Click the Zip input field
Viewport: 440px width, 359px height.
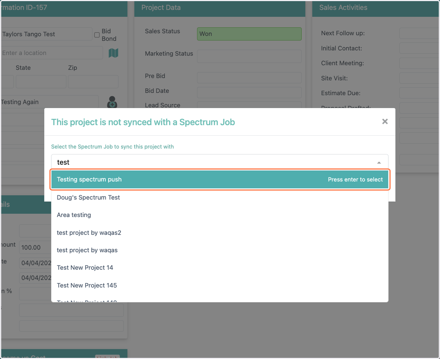[x=93, y=82]
